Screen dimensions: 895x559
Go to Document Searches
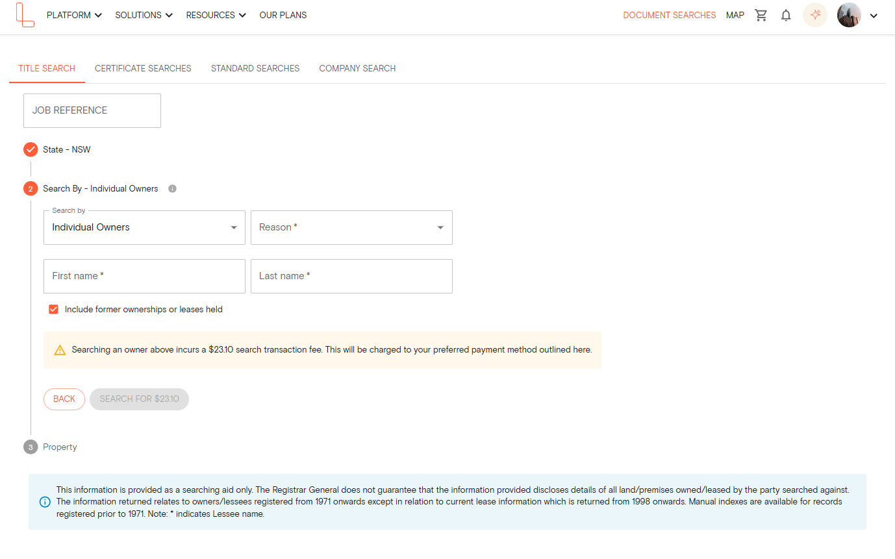point(669,15)
